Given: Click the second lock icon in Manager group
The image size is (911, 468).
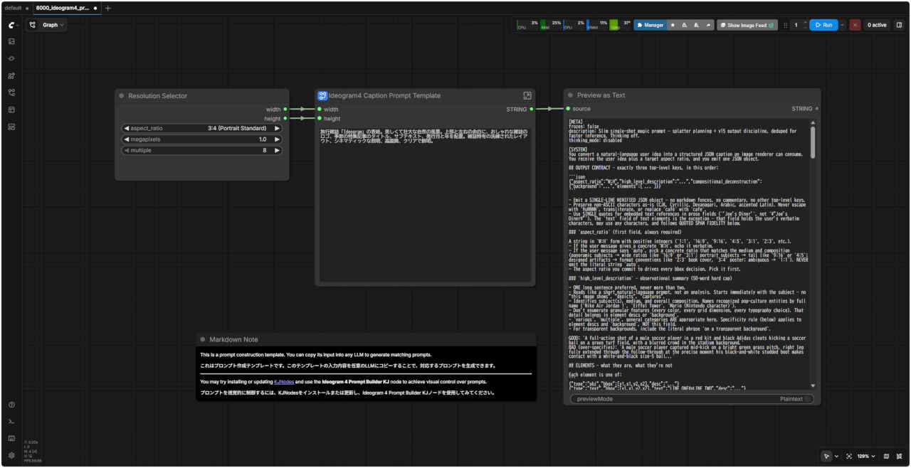Looking at the screenshot, I should tap(696, 25).
